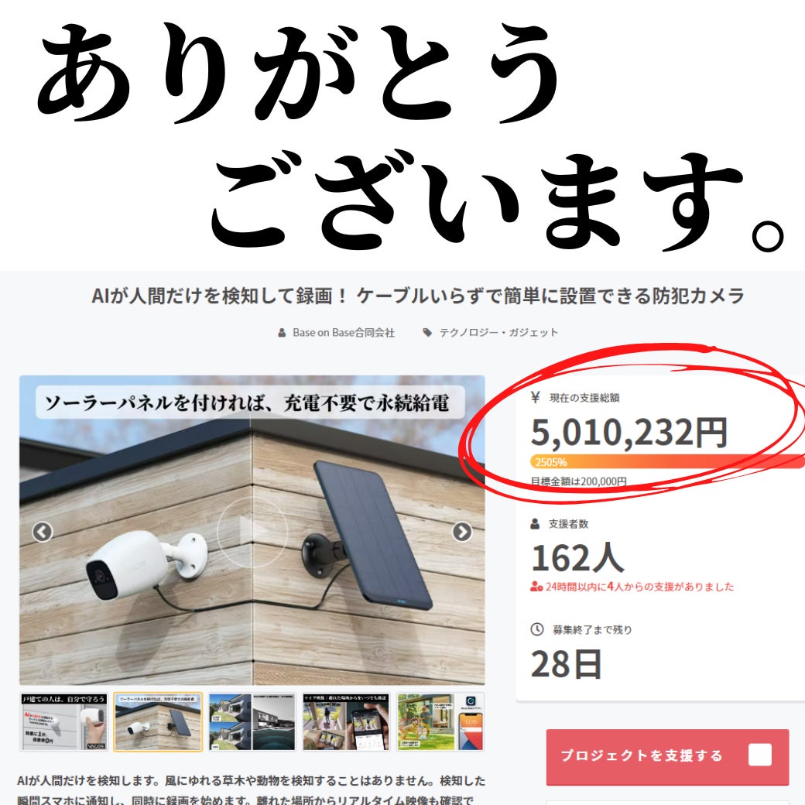Select third thumbnail showing house views
Image resolution: width=805 pixels, height=805 pixels.
tap(252, 722)
